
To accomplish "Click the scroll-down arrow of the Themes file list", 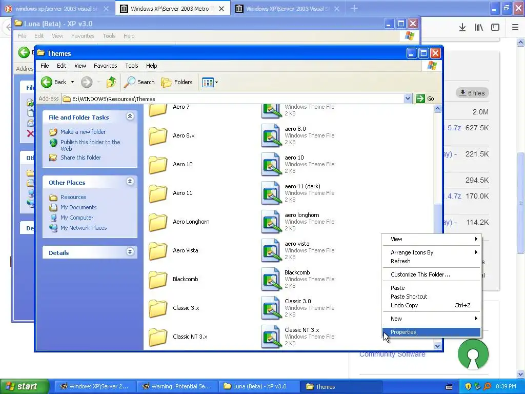I will pos(437,346).
